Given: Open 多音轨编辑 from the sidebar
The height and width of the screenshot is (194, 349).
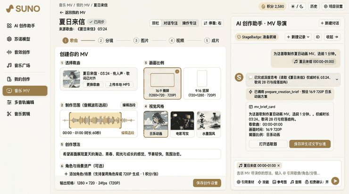Looking at the screenshot, I should (x=25, y=102).
